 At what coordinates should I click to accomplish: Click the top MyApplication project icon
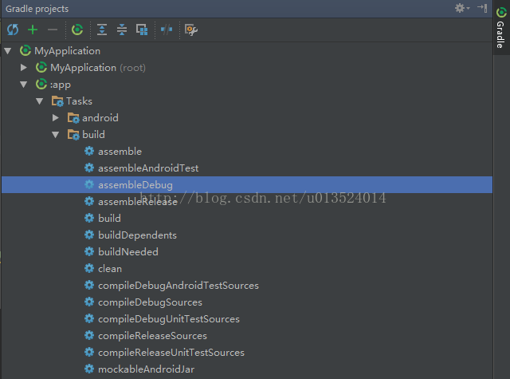click(x=25, y=50)
